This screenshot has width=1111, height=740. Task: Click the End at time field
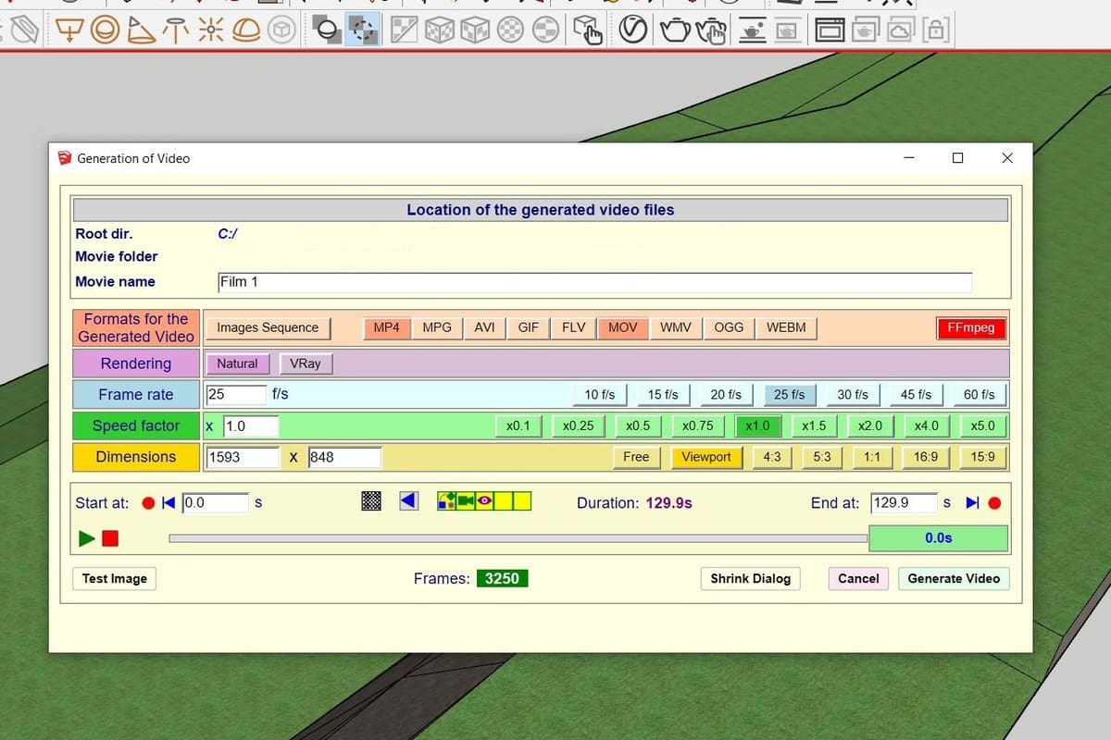(904, 503)
